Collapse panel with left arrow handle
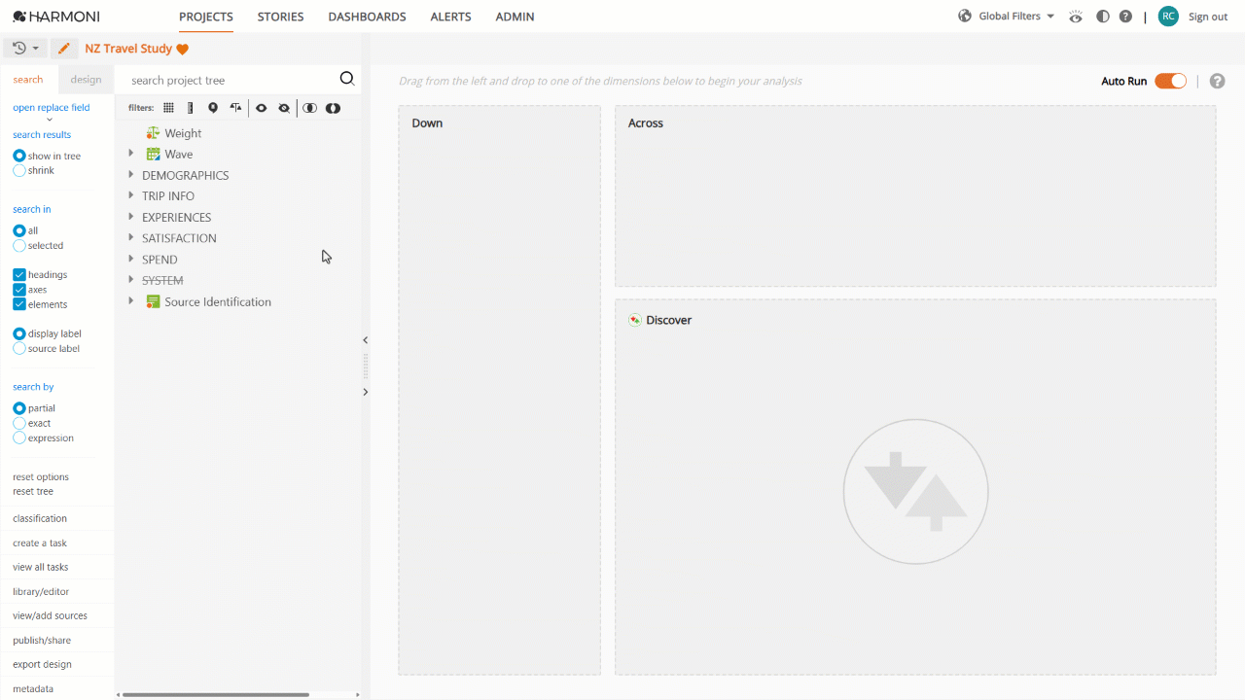The width and height of the screenshot is (1245, 700). click(x=365, y=340)
